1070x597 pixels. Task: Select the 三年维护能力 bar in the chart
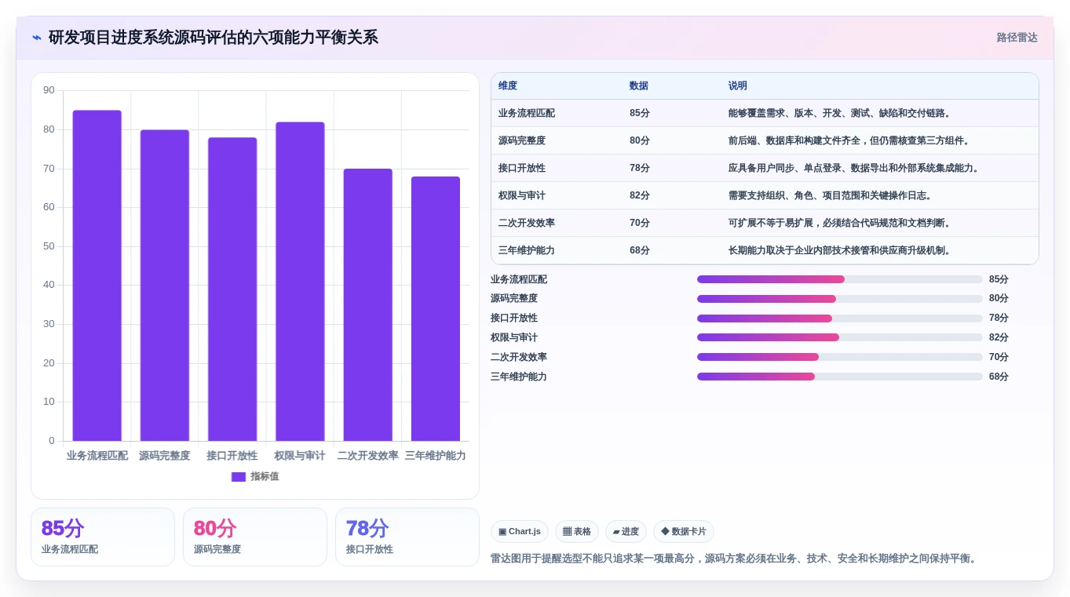(436, 309)
